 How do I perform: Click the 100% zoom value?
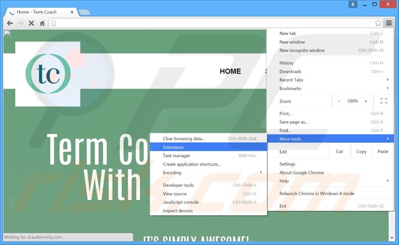point(353,101)
